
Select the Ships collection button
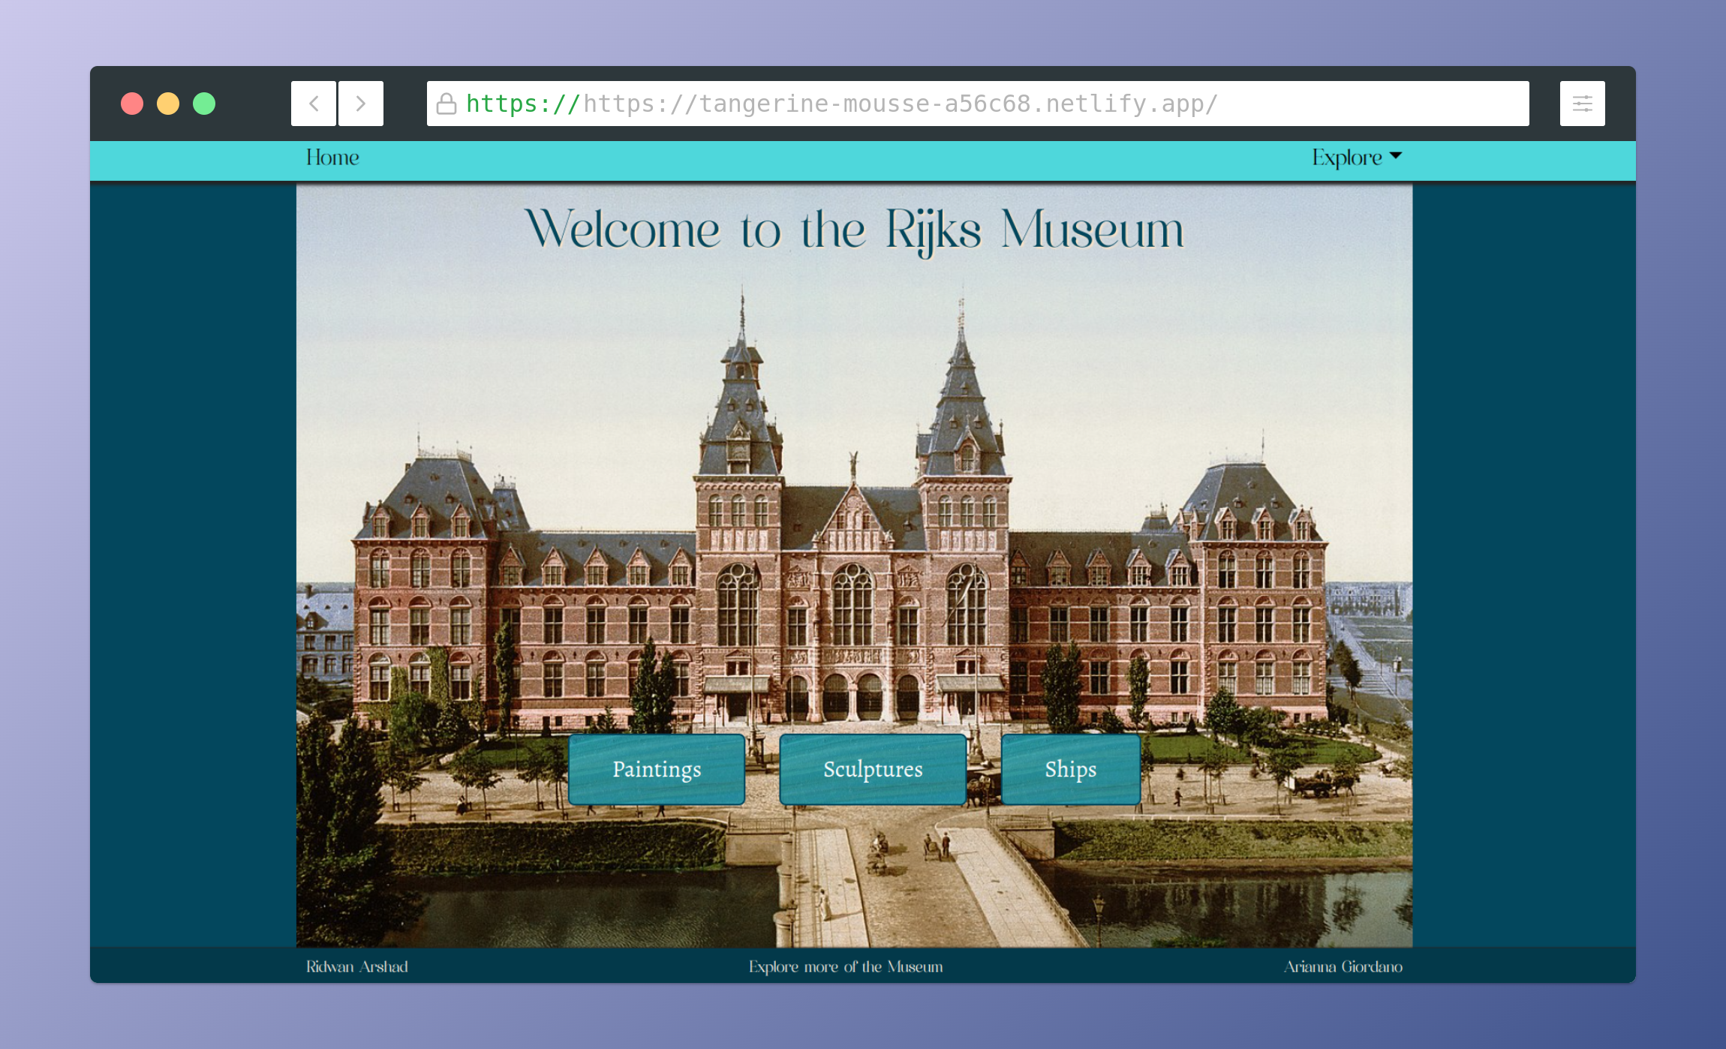[x=1070, y=769]
